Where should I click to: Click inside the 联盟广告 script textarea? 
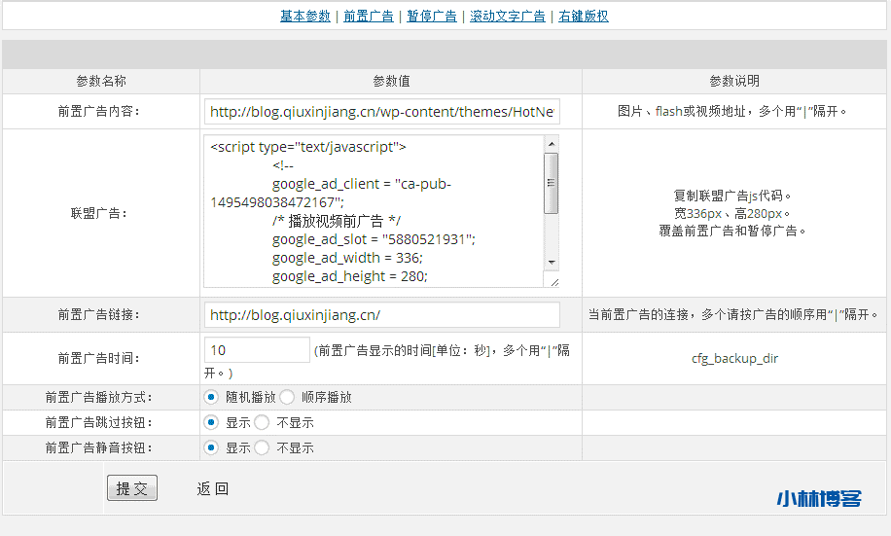tap(374, 211)
